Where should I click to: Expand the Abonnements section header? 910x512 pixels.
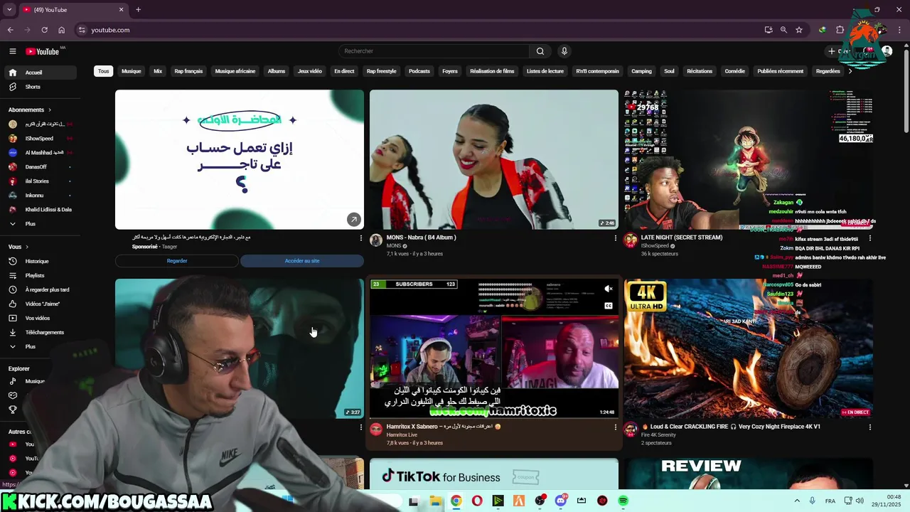click(30, 110)
